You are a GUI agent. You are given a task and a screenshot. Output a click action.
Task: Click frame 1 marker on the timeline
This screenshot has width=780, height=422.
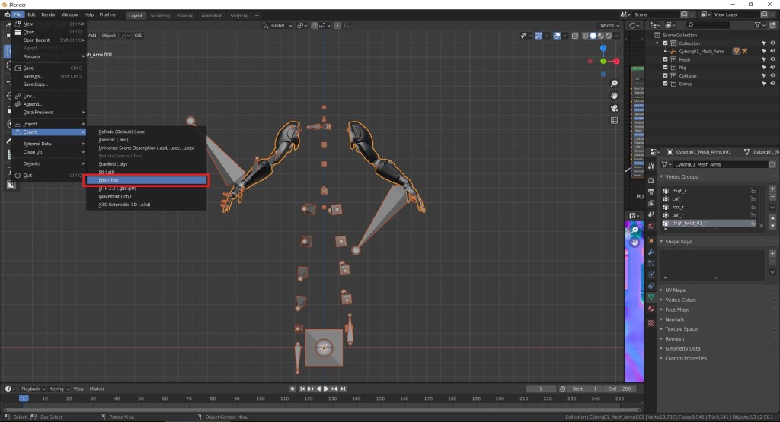[24, 398]
